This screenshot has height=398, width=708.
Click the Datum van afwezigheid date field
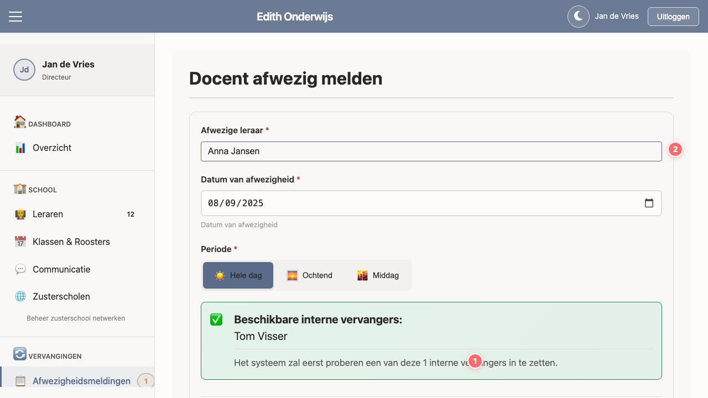(x=431, y=203)
